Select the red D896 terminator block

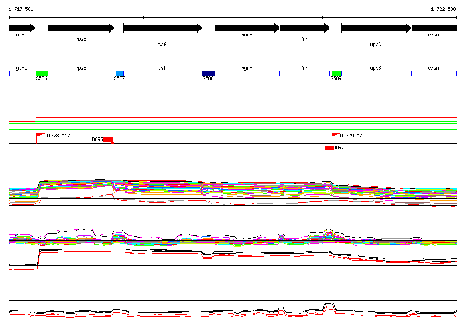point(108,140)
